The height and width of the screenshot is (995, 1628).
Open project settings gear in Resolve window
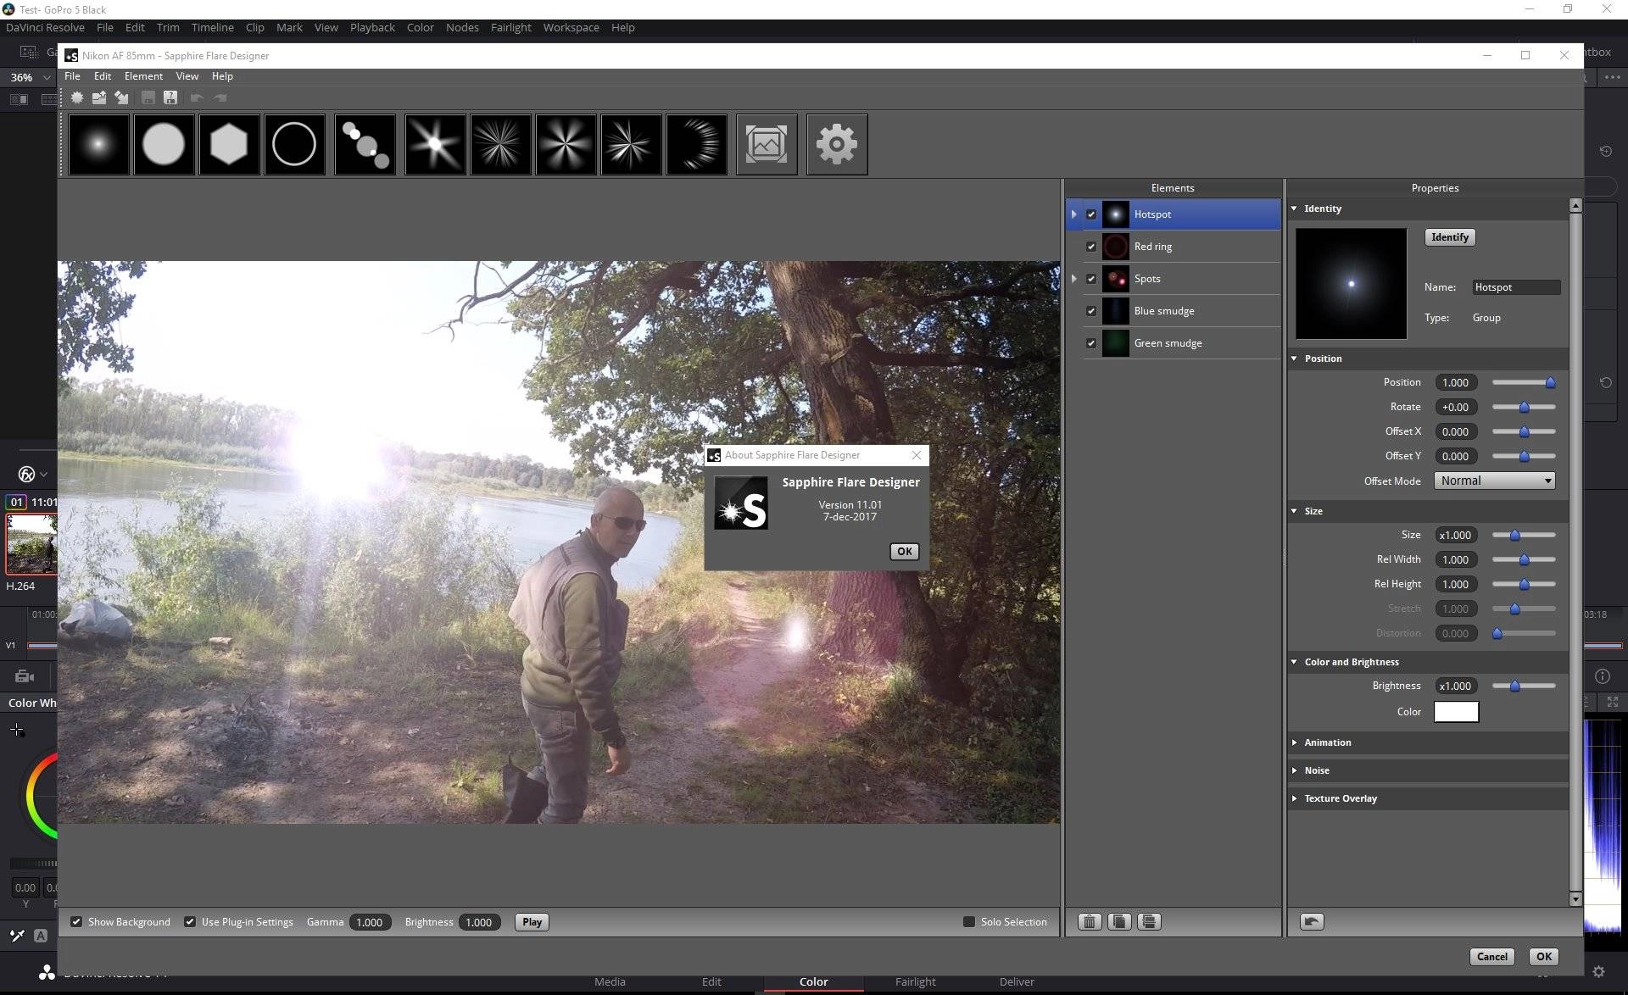coord(1598,972)
